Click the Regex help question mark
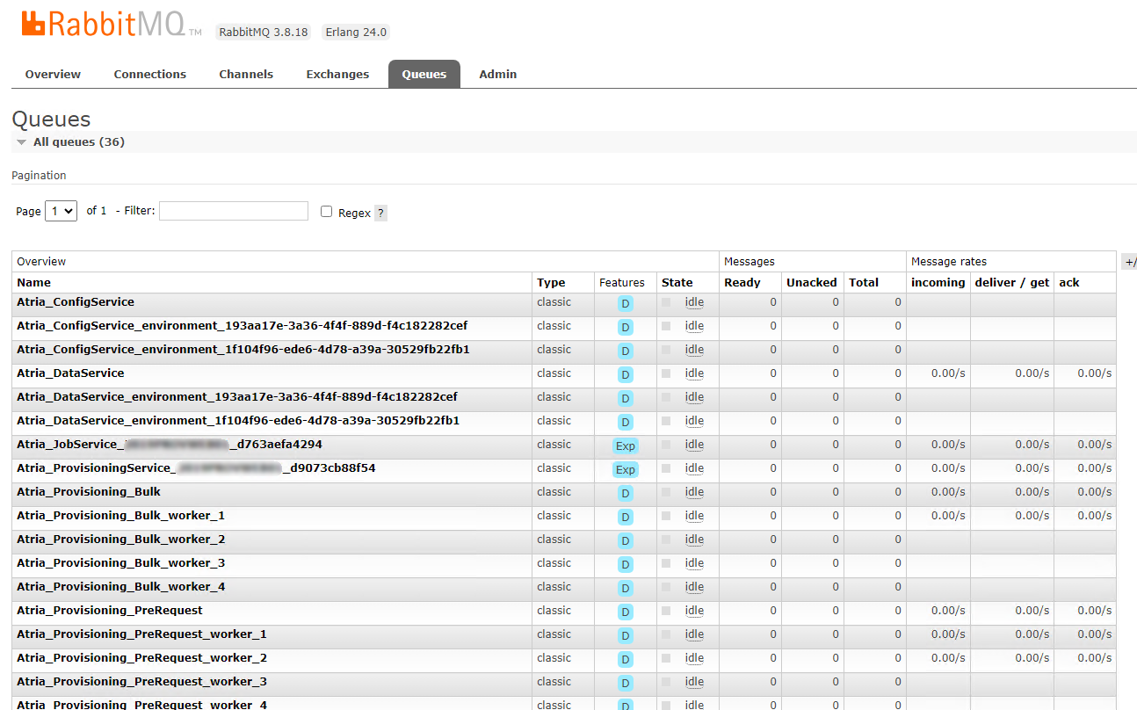Image resolution: width=1137 pixels, height=710 pixels. 380,214
